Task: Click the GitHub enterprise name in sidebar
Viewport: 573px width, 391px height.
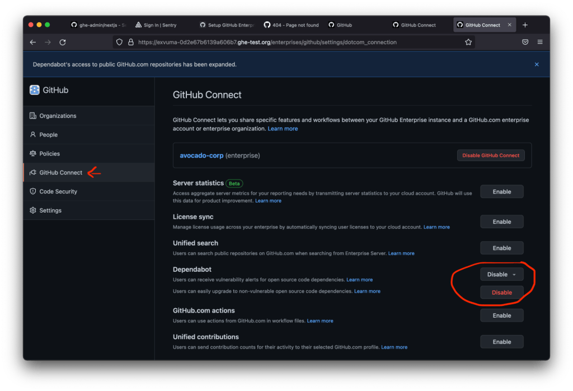Action: (55, 90)
